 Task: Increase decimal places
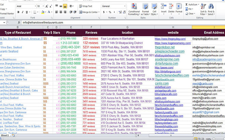120,12
